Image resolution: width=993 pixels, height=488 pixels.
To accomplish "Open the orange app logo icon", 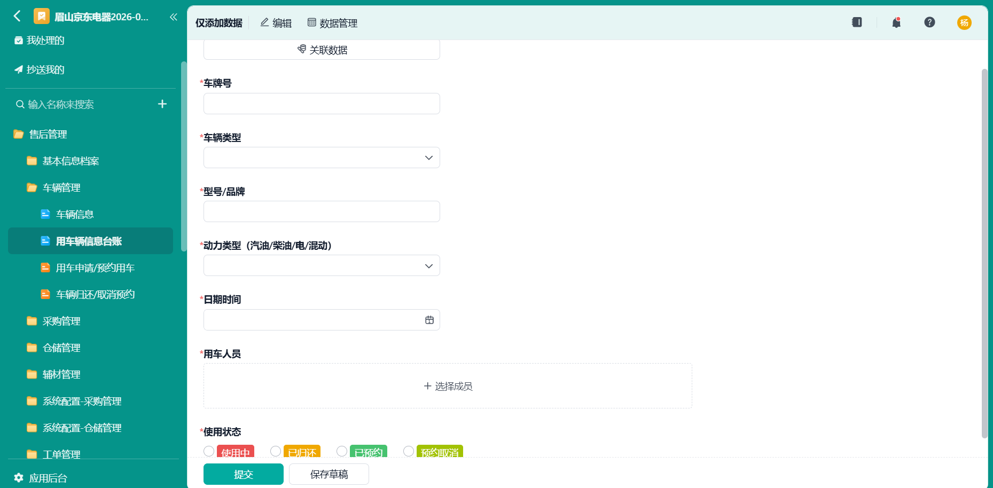I will [x=41, y=16].
